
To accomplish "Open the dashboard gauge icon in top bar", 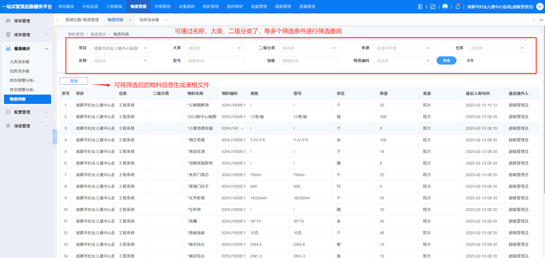I will click(445, 6).
